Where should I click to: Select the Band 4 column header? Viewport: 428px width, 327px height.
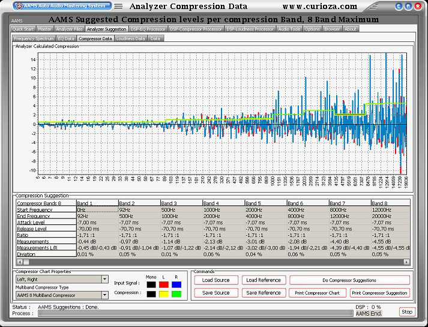[x=223, y=203]
